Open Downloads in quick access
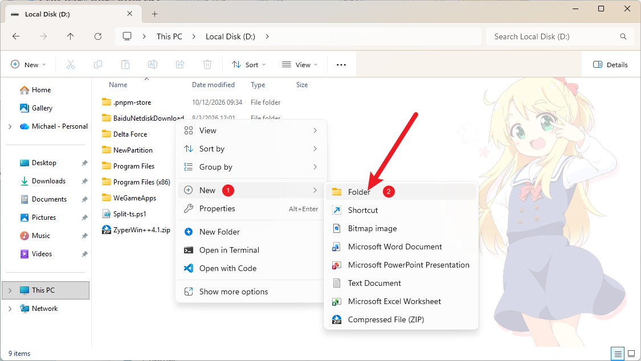Image resolution: width=641 pixels, height=361 pixels. click(46, 181)
